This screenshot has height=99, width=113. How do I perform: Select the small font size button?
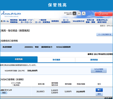74,14
